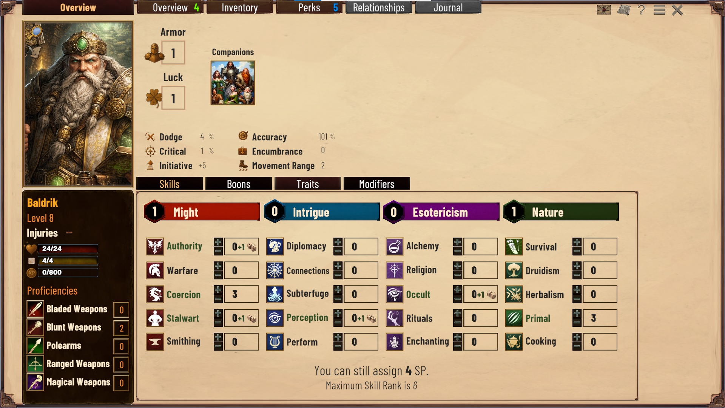Increase Warfare skill with plus button
The width and height of the screenshot is (725, 408).
(218, 266)
